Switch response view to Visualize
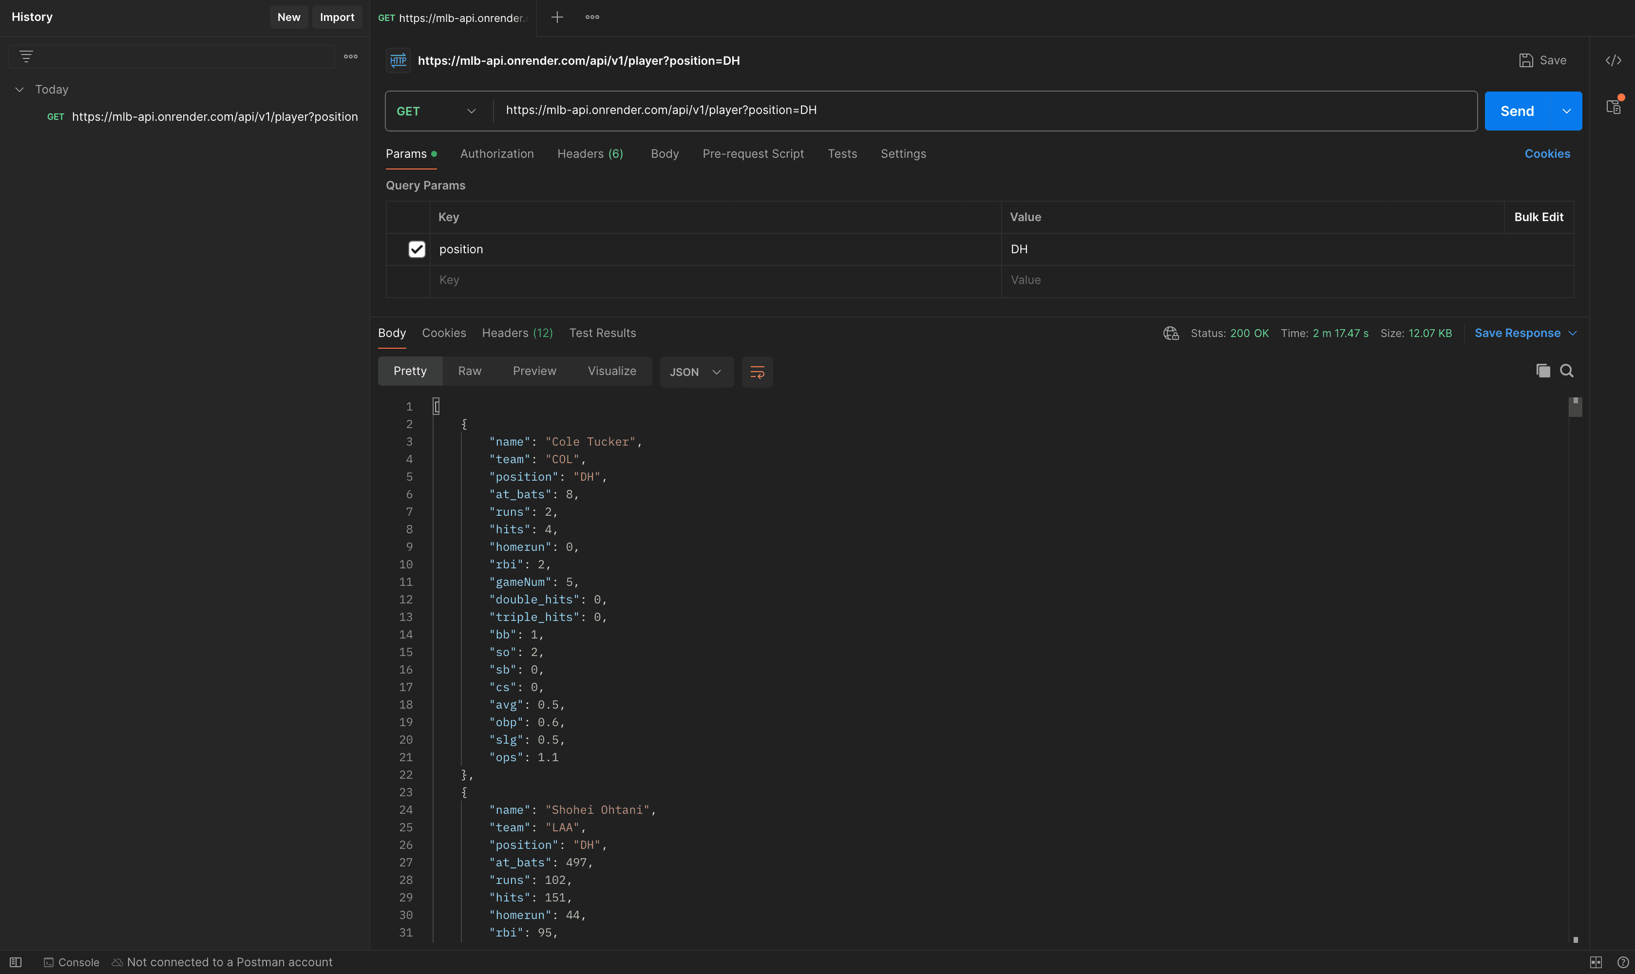1635x974 pixels. 612,372
